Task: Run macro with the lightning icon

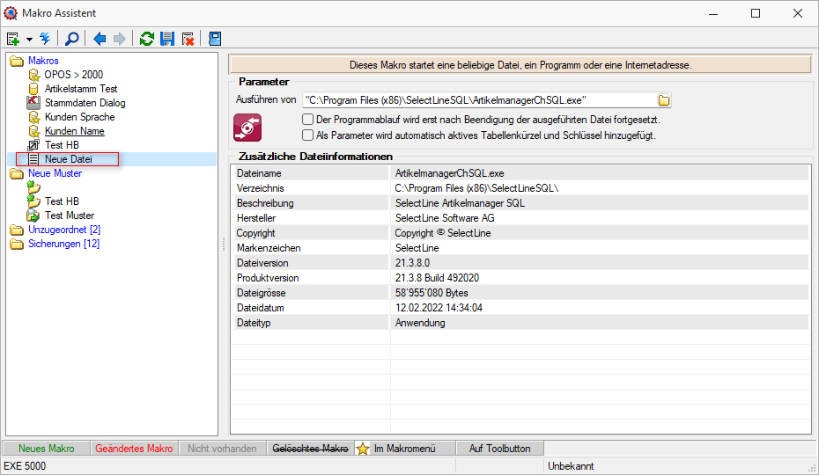Action: (46, 39)
